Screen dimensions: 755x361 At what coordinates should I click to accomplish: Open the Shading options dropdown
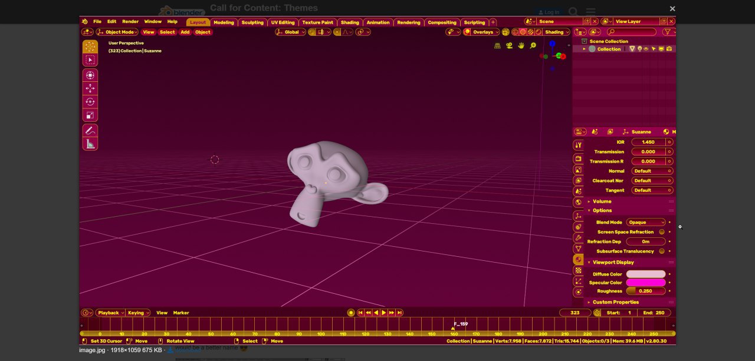(x=556, y=32)
